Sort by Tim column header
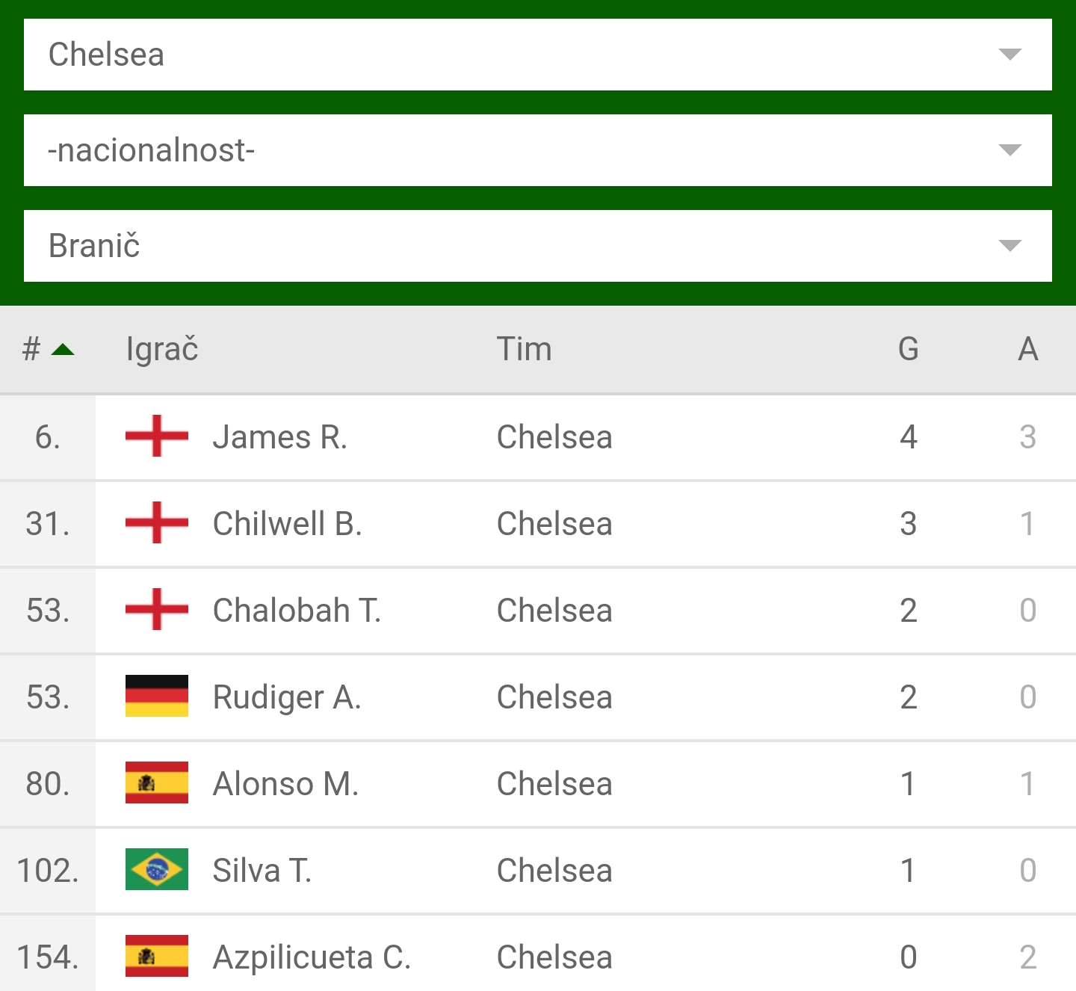1076x991 pixels. 524,350
